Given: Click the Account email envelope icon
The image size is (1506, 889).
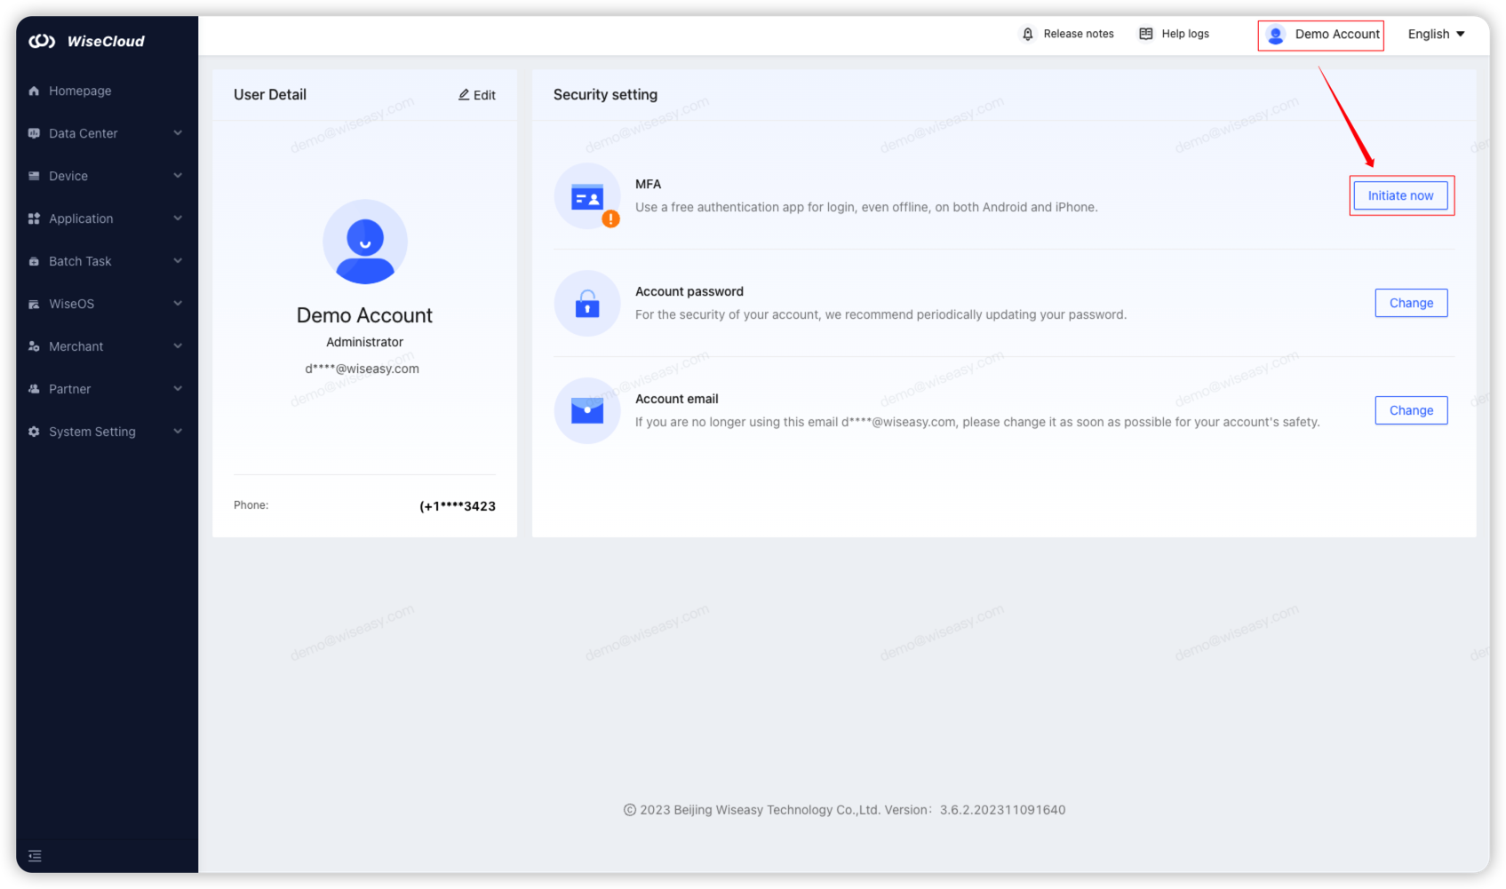Looking at the screenshot, I should [x=587, y=410].
